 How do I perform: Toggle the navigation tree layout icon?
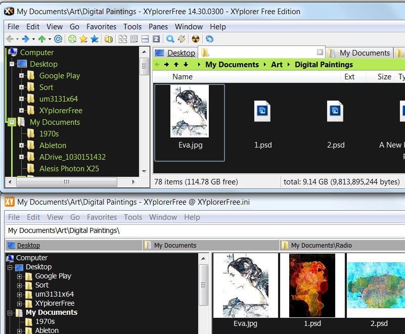[x=123, y=39]
